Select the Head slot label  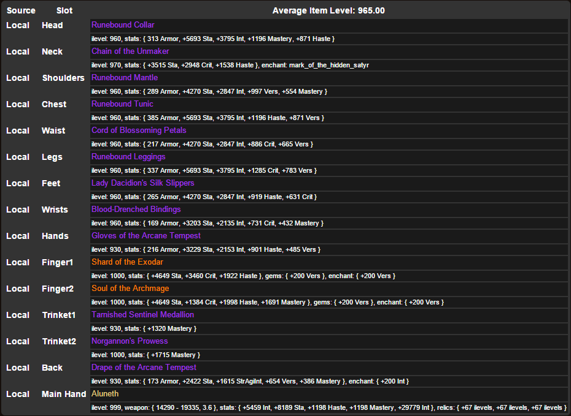52,26
